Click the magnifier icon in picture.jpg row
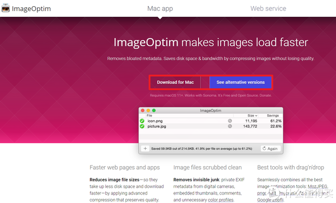336x203 pixels. pyautogui.click(x=230, y=126)
